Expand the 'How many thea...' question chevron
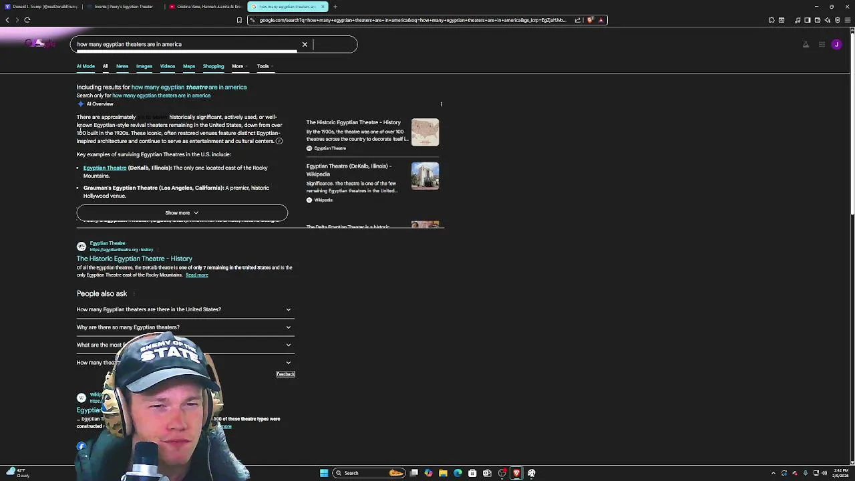Viewport: 855px width, 481px height. pos(289,363)
